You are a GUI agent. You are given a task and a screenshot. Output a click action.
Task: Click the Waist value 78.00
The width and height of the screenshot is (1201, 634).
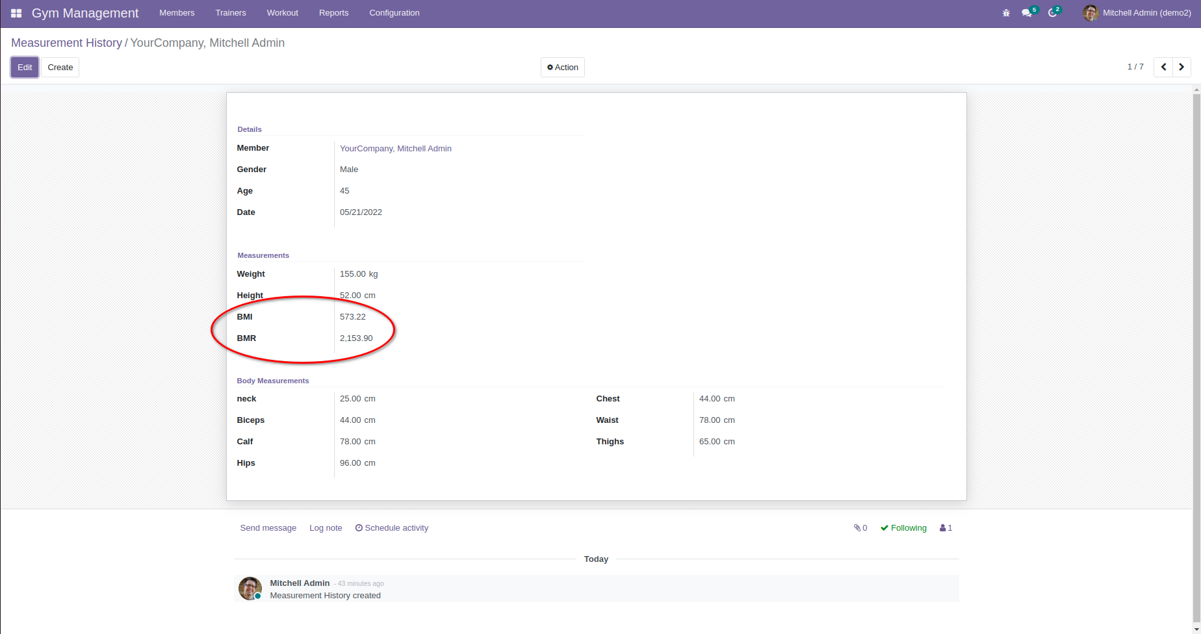710,420
